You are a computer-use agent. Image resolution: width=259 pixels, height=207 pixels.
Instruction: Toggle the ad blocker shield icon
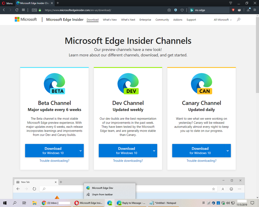[176, 10]
